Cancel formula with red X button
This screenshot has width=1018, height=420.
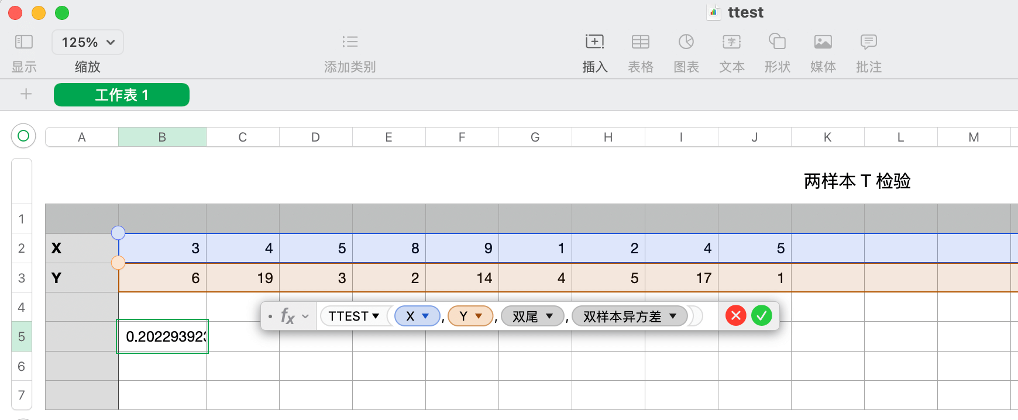(x=735, y=316)
